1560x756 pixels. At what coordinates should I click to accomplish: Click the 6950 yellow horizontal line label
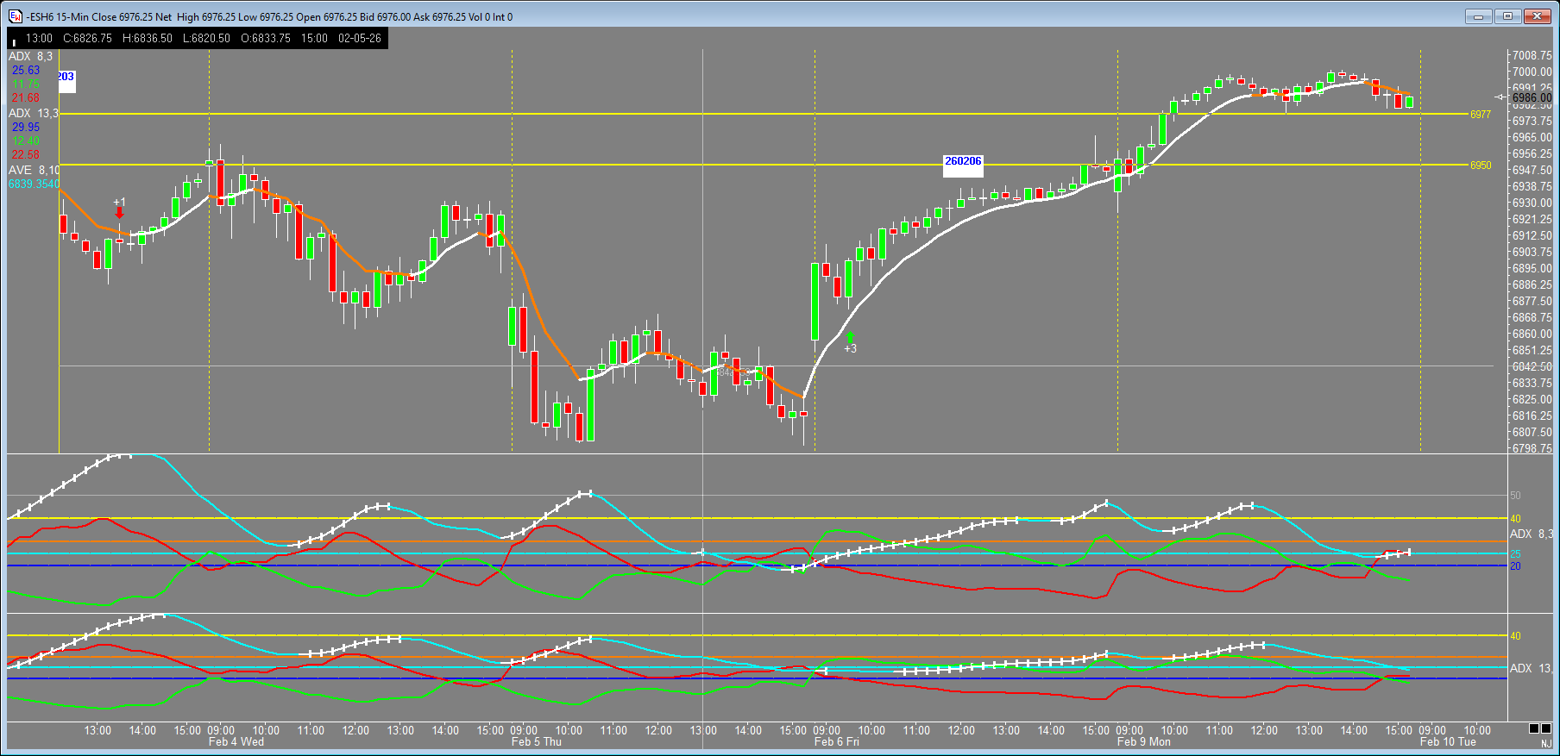(1481, 166)
